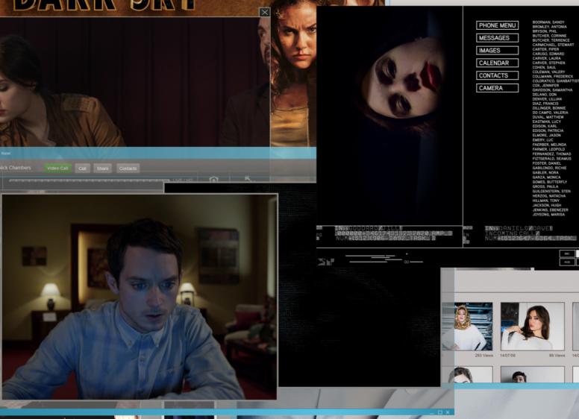Select contact 'DILLINGER, BONNIE'
The image size is (579, 419).
pyautogui.click(x=549, y=108)
